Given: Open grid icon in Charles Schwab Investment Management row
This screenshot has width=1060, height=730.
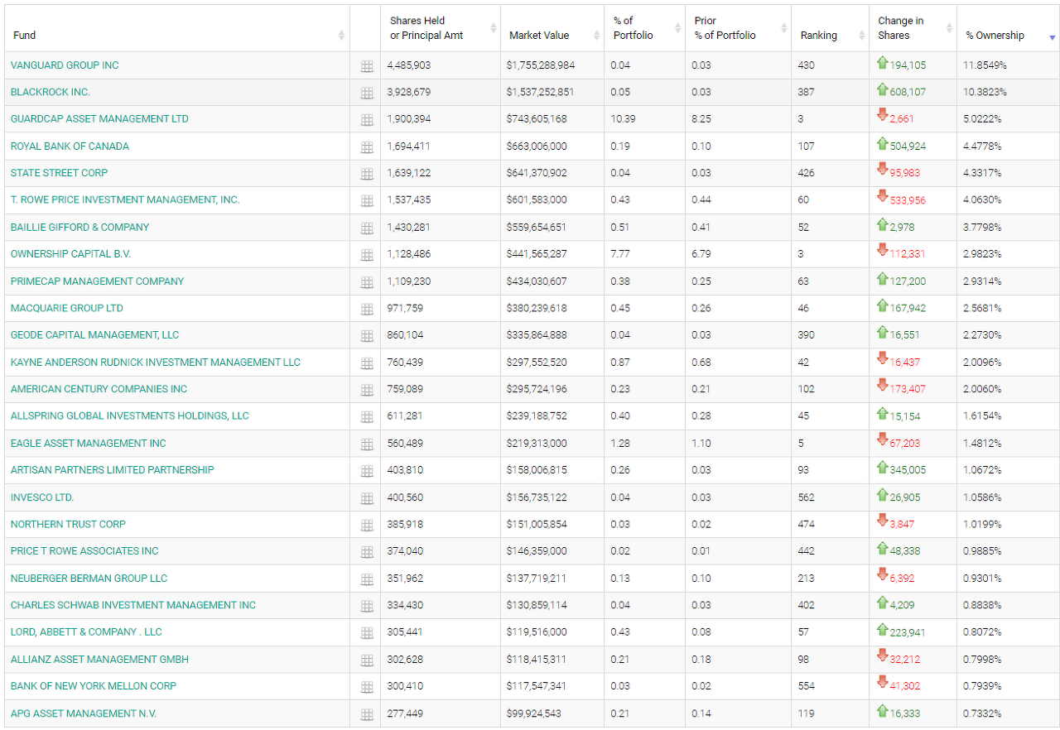Looking at the screenshot, I should click(367, 606).
